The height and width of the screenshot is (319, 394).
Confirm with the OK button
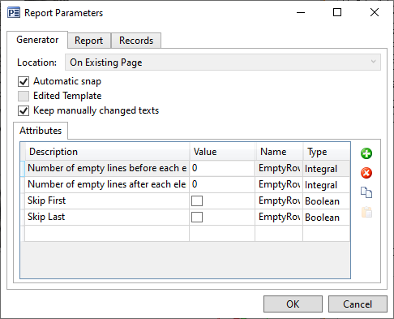(293, 304)
